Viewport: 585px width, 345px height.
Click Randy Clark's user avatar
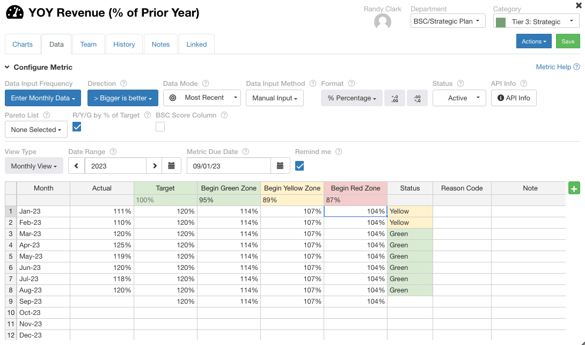(x=383, y=22)
